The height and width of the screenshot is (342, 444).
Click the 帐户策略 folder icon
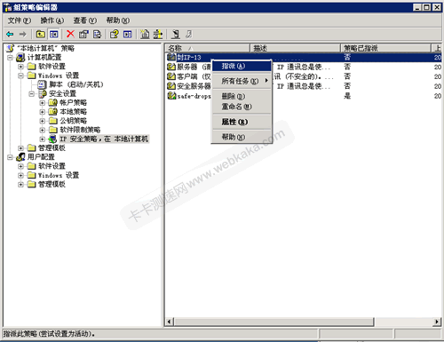click(53, 103)
